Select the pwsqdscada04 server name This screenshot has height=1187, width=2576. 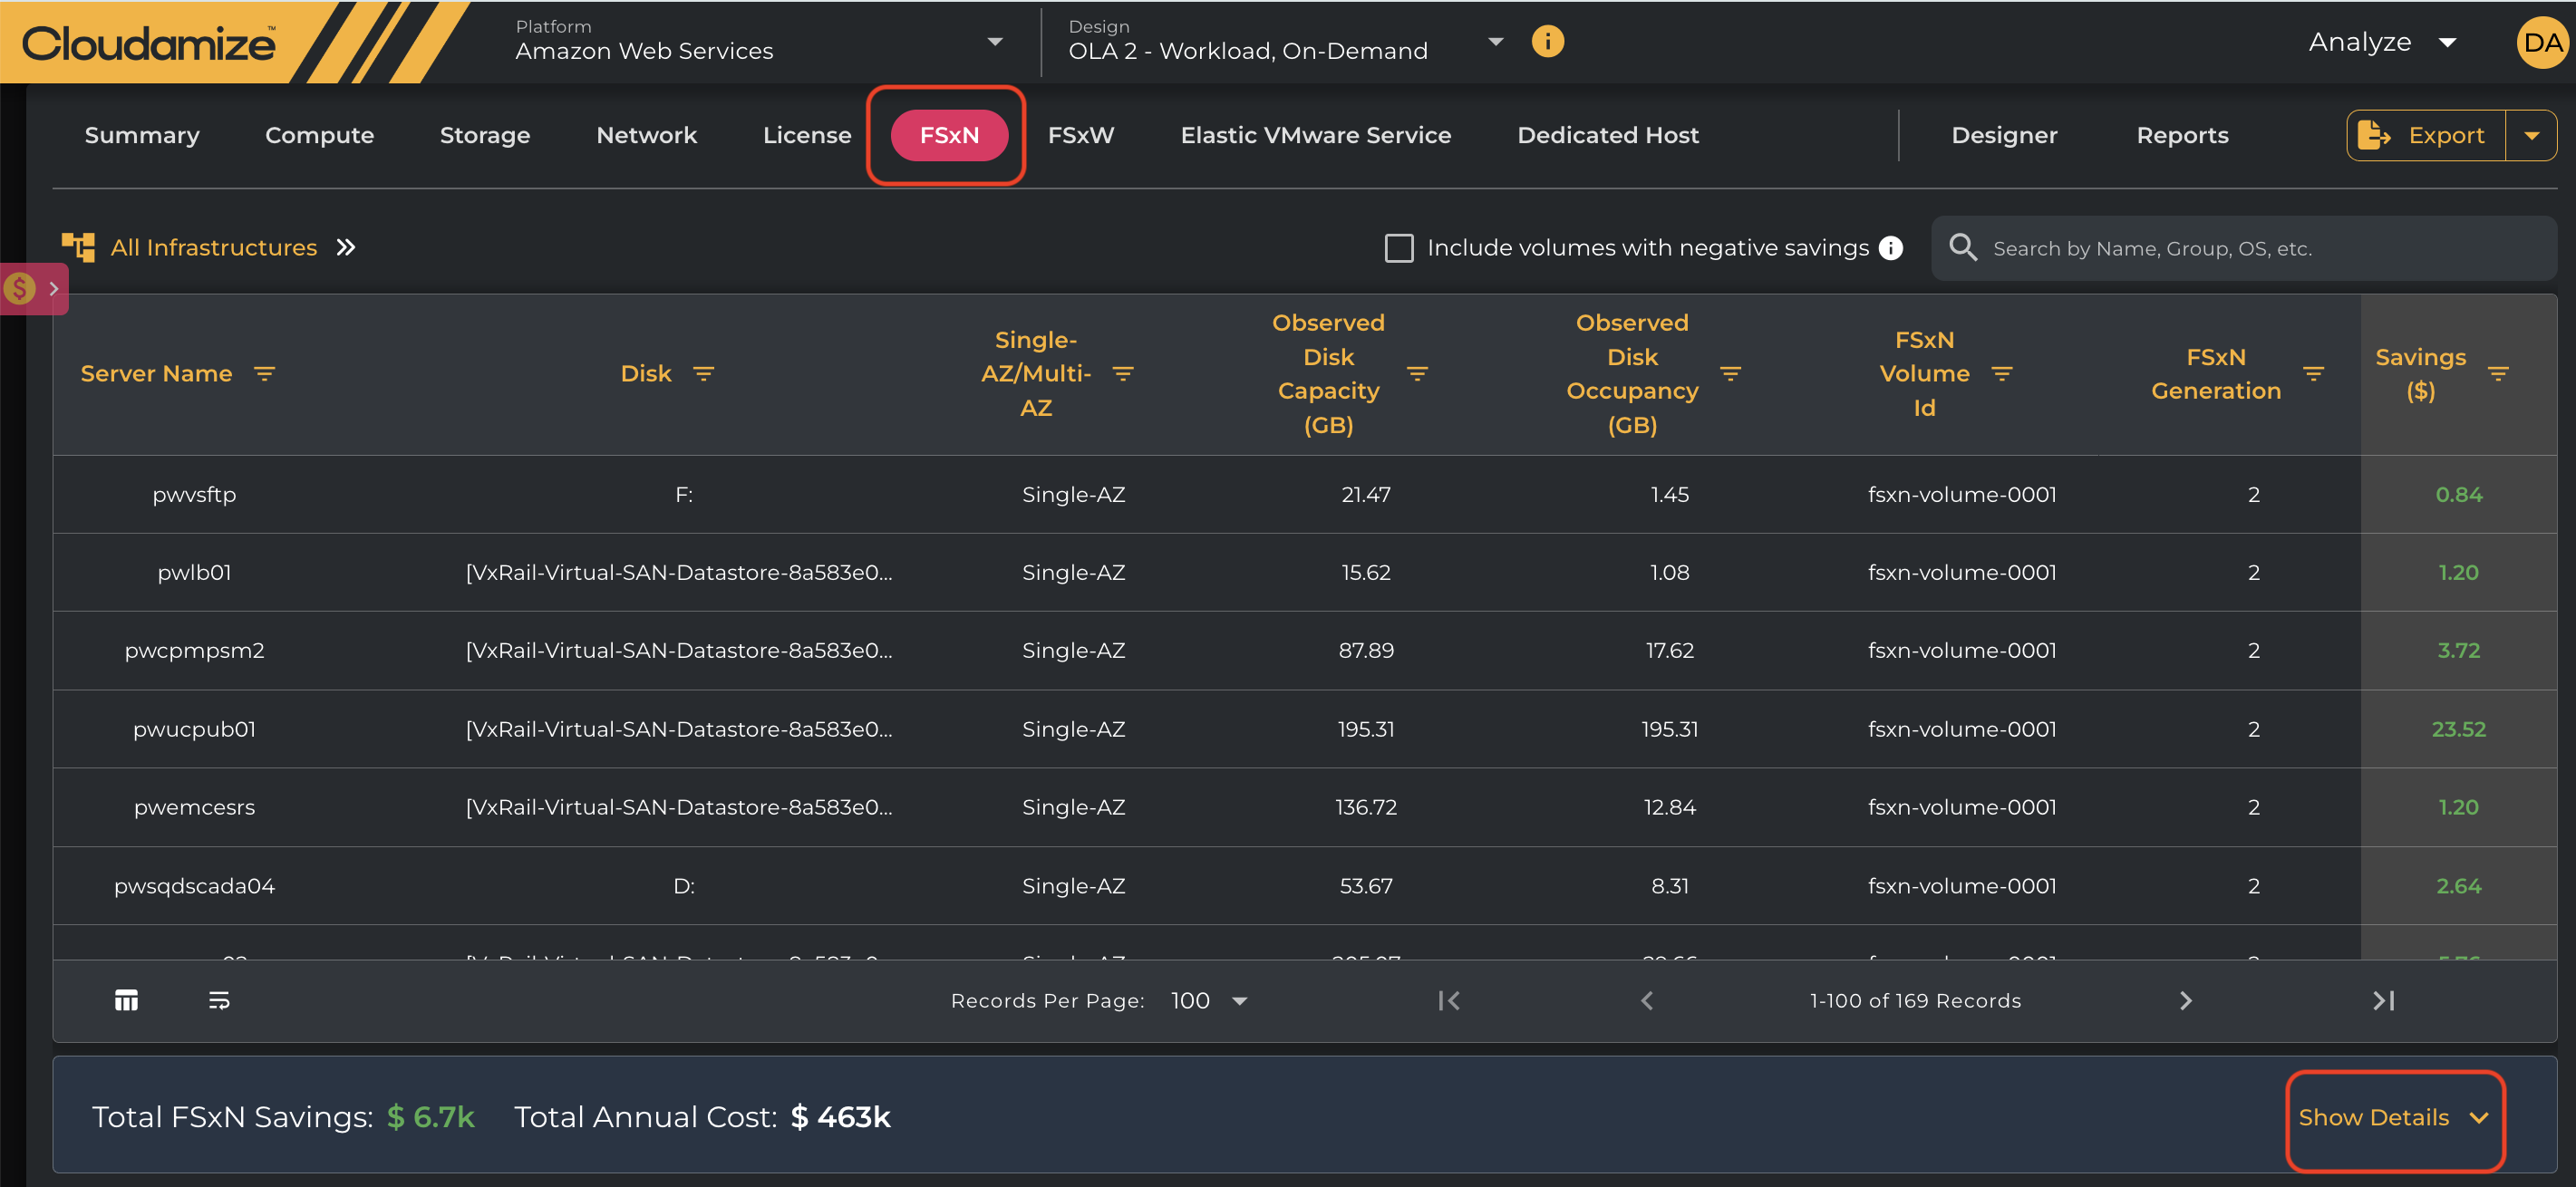(x=194, y=886)
